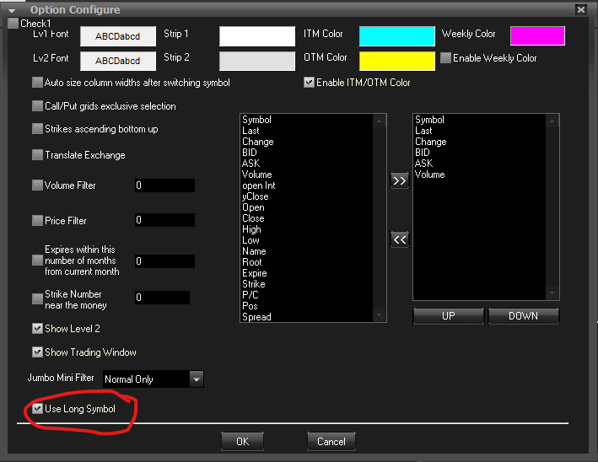Pick the cyan ITM Color swatch
Image resolution: width=598 pixels, height=462 pixels.
coord(396,35)
